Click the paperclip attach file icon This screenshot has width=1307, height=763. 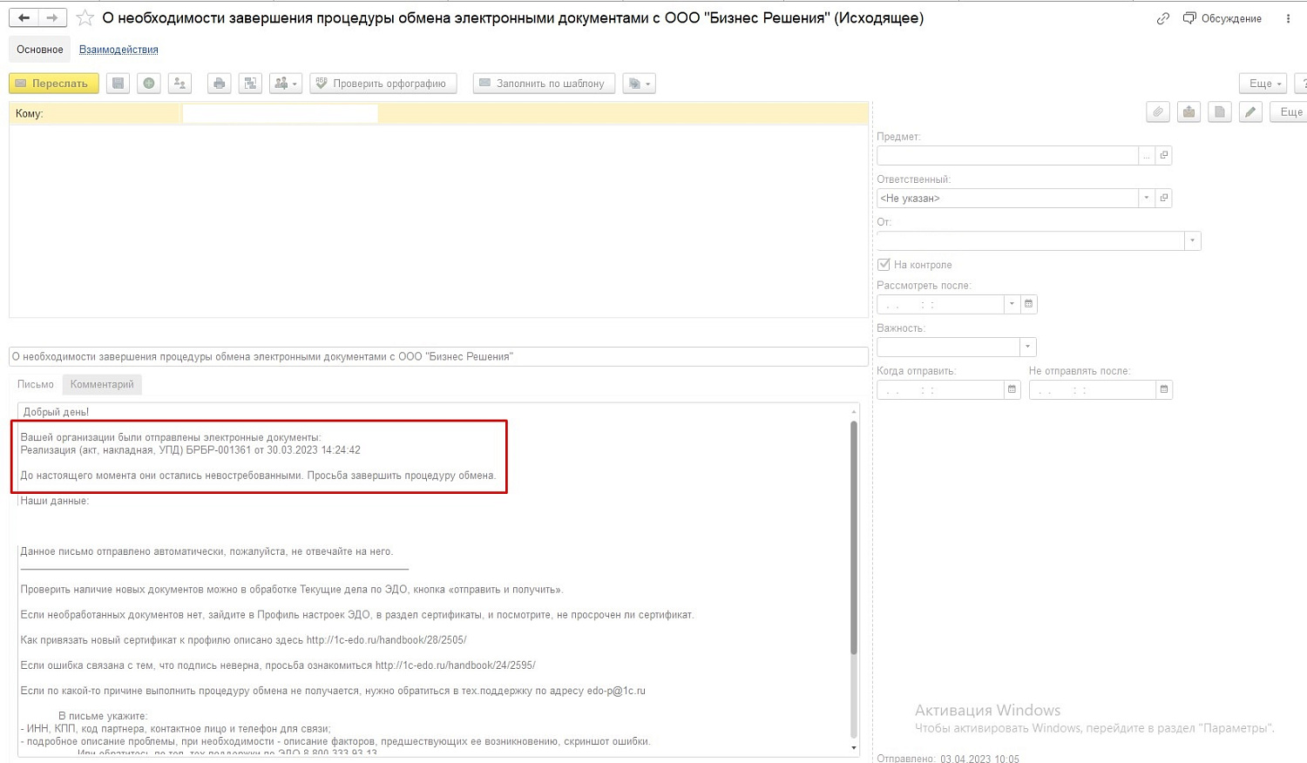pyautogui.click(x=1158, y=111)
